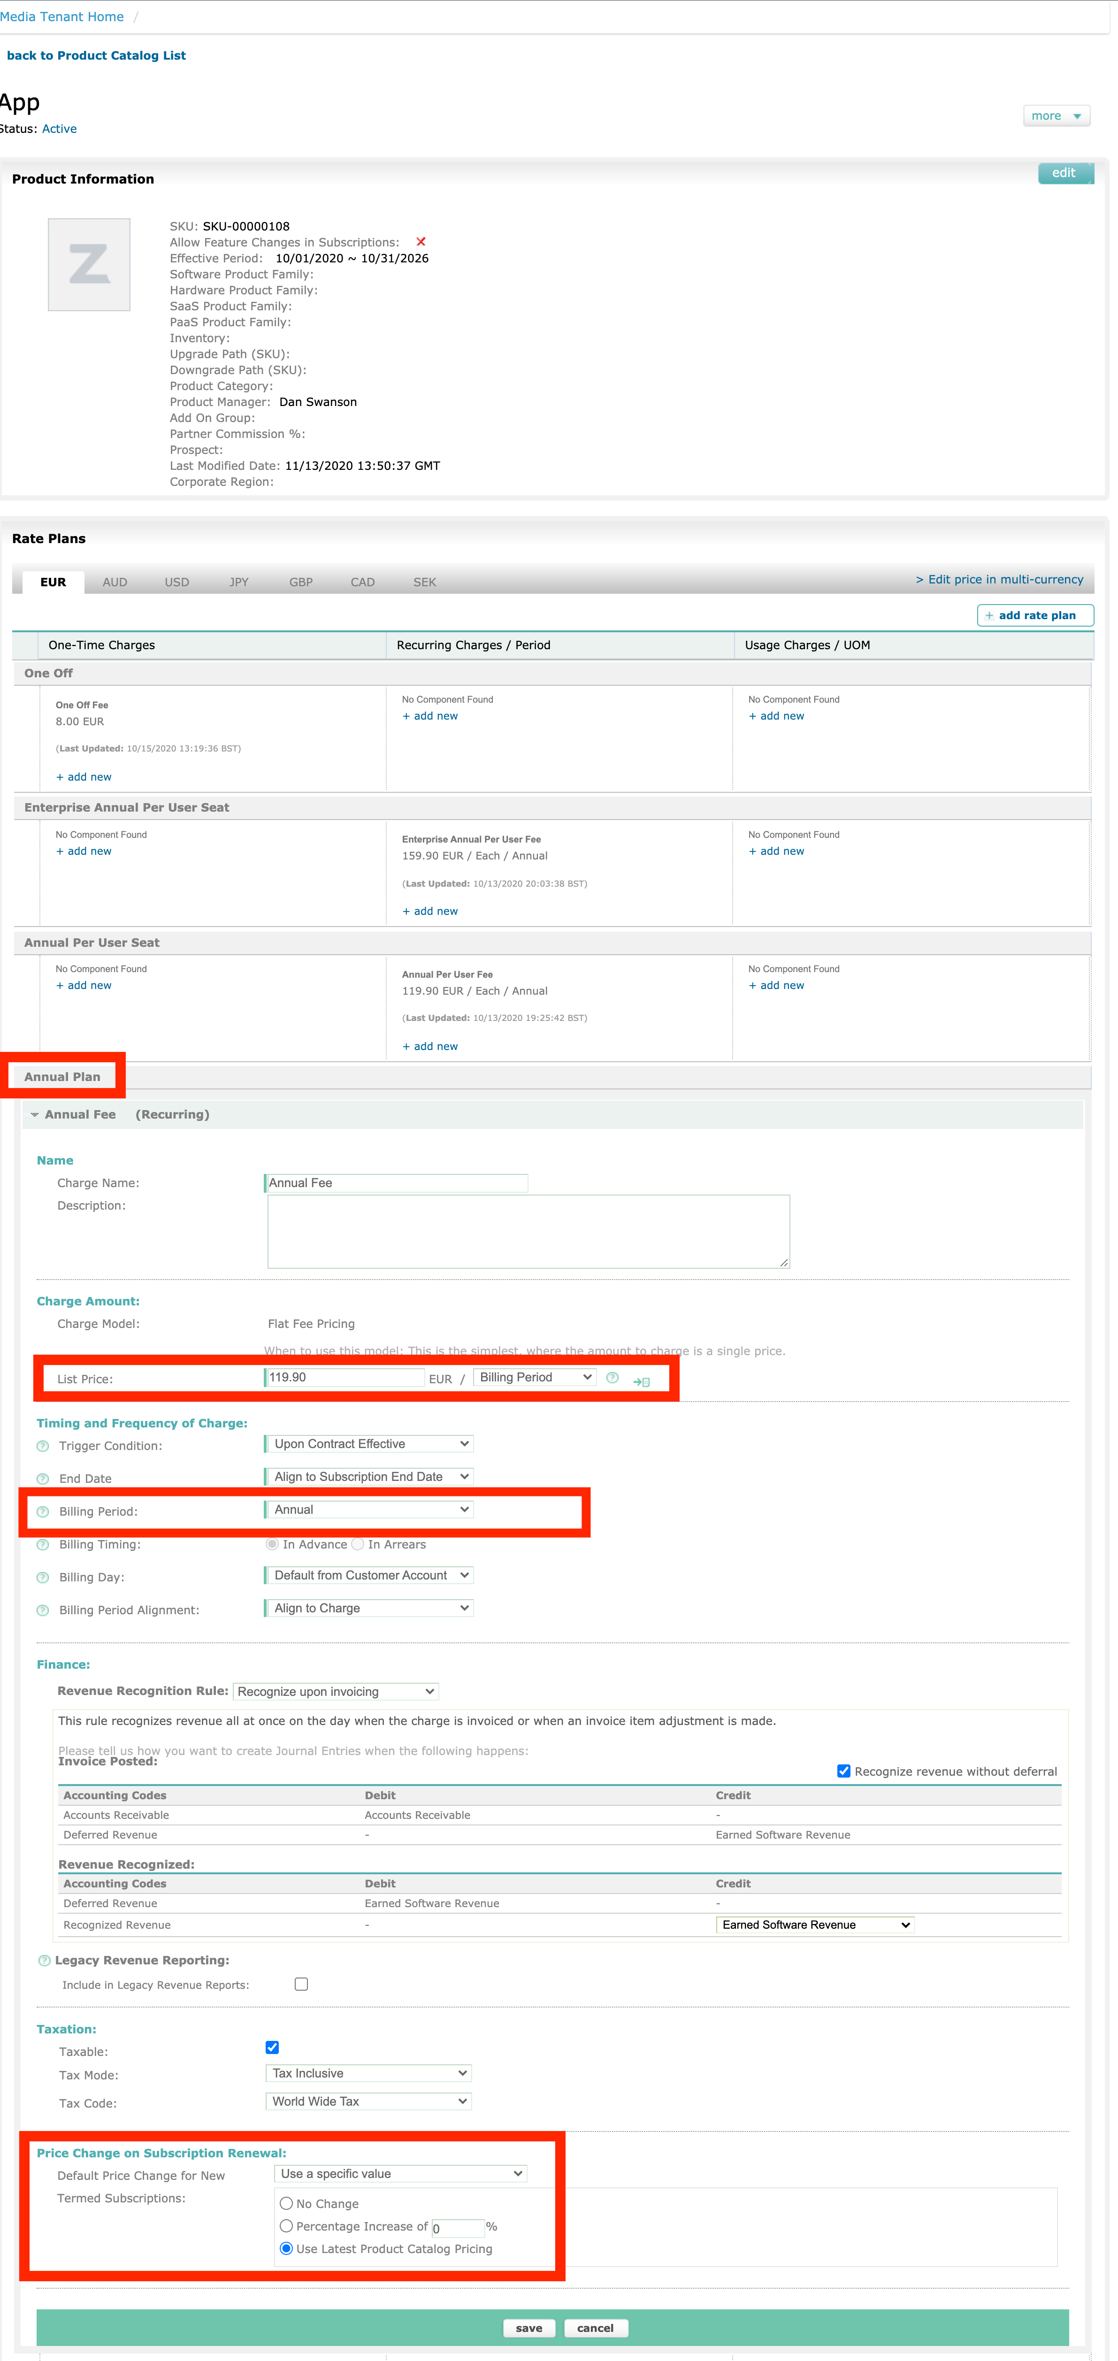Open Billing Period Annual dropdown

[x=370, y=1510]
